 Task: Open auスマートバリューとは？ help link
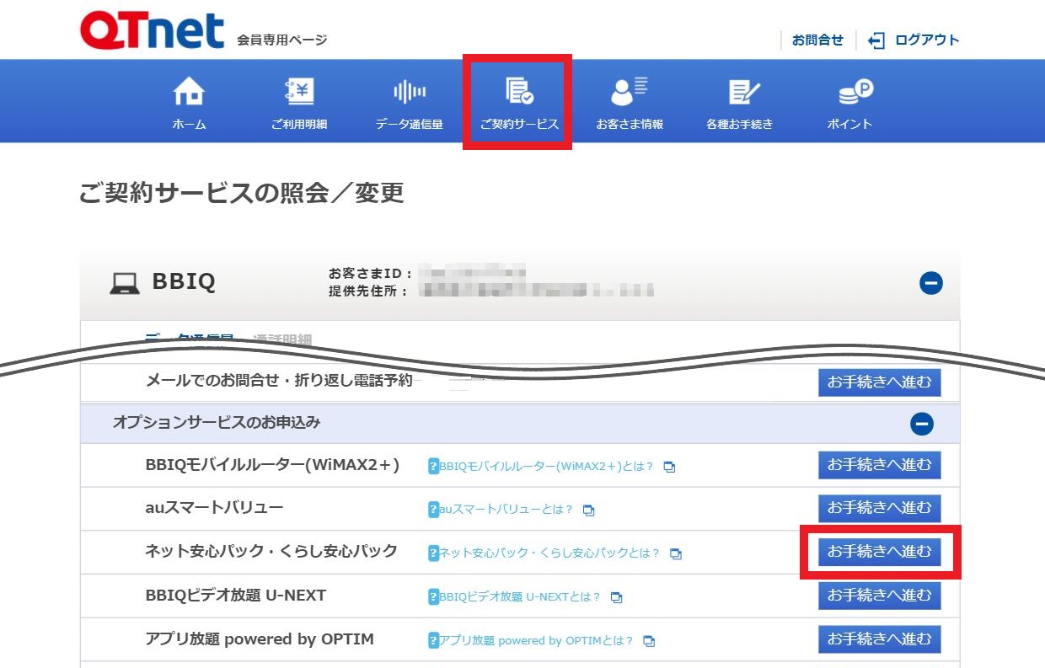506,510
